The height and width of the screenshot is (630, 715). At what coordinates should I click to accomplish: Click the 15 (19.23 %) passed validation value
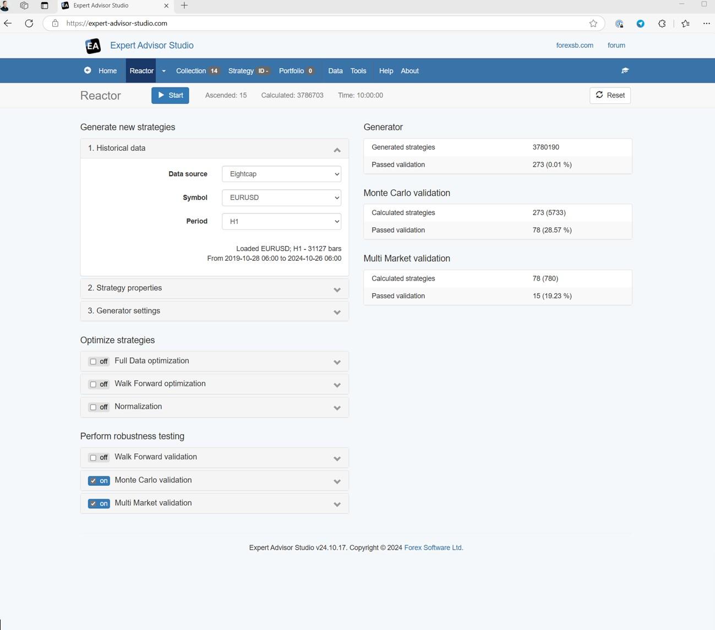point(552,296)
